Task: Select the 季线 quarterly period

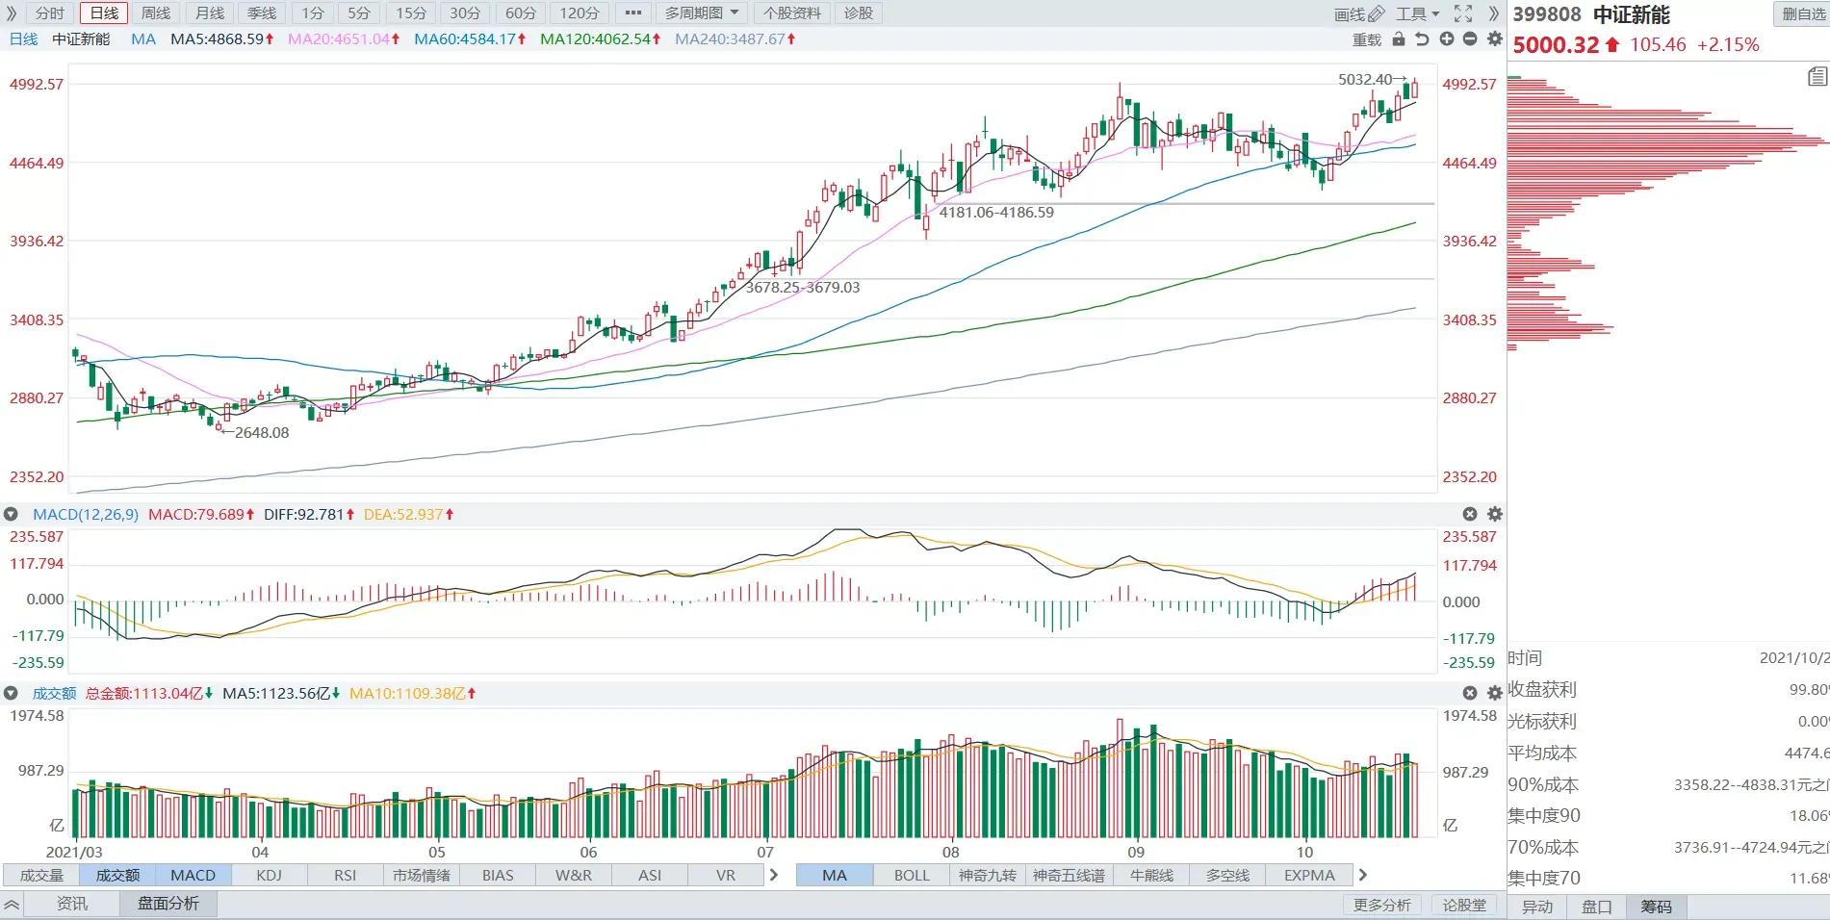Action: click(x=262, y=13)
